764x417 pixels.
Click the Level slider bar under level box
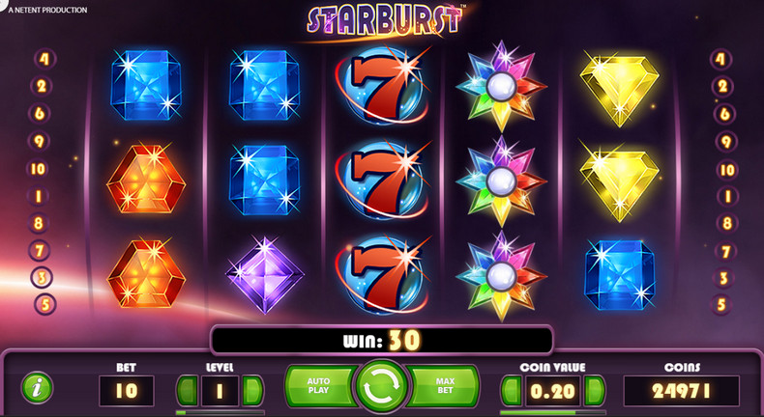[220, 412]
